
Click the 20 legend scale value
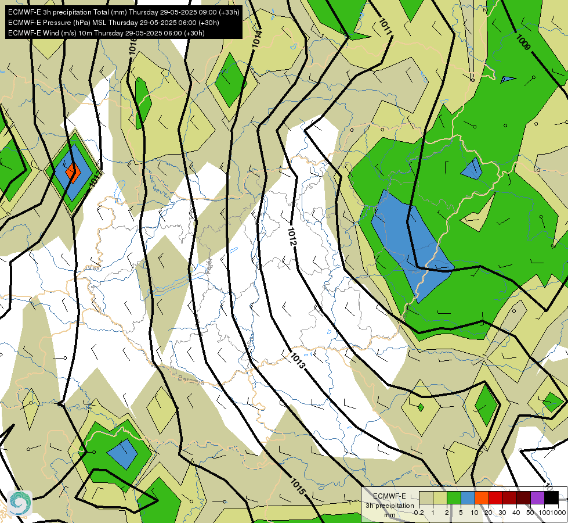pyautogui.click(x=489, y=513)
